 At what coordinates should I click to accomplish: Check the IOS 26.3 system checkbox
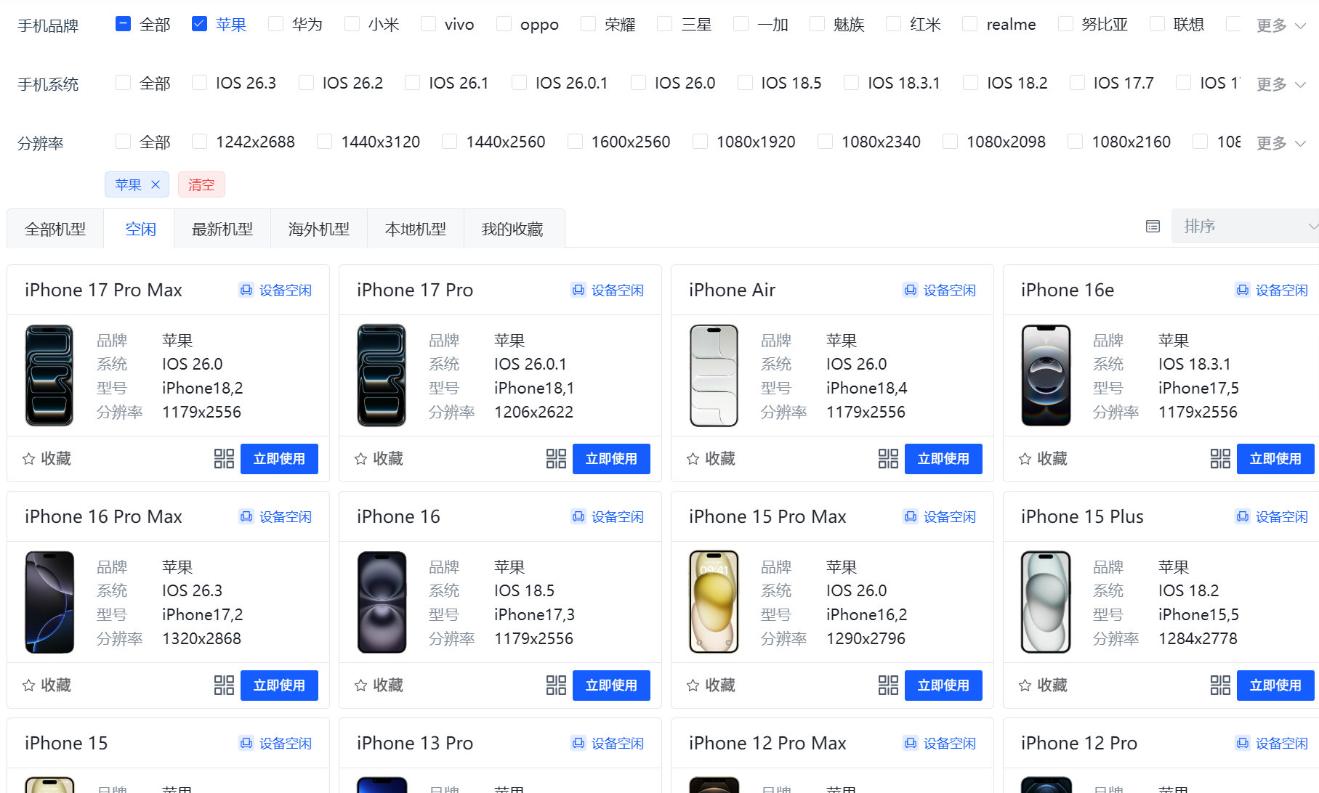pos(199,83)
